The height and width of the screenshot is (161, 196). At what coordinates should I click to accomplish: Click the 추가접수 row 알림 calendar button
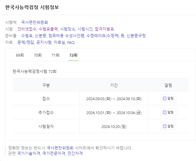pyautogui.click(x=168, y=112)
